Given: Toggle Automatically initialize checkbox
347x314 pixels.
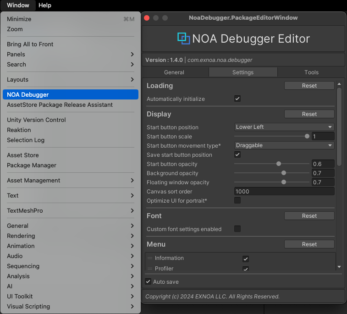Looking at the screenshot, I should click(x=237, y=99).
